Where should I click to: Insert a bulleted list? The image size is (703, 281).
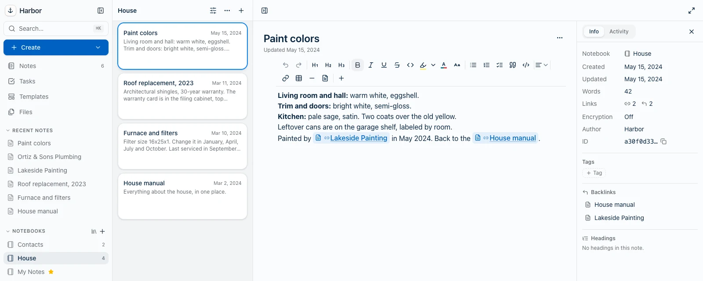click(x=473, y=65)
